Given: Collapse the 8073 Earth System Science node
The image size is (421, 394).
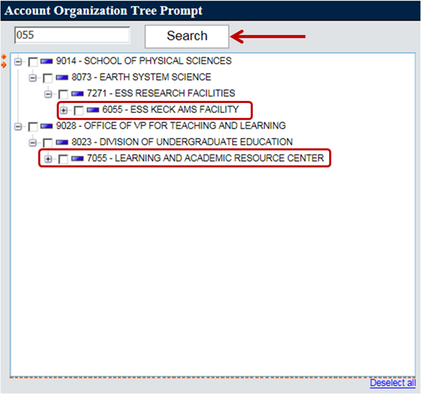Looking at the screenshot, I should point(33,78).
